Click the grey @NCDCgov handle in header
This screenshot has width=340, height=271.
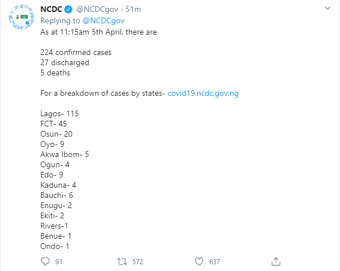click(x=97, y=9)
